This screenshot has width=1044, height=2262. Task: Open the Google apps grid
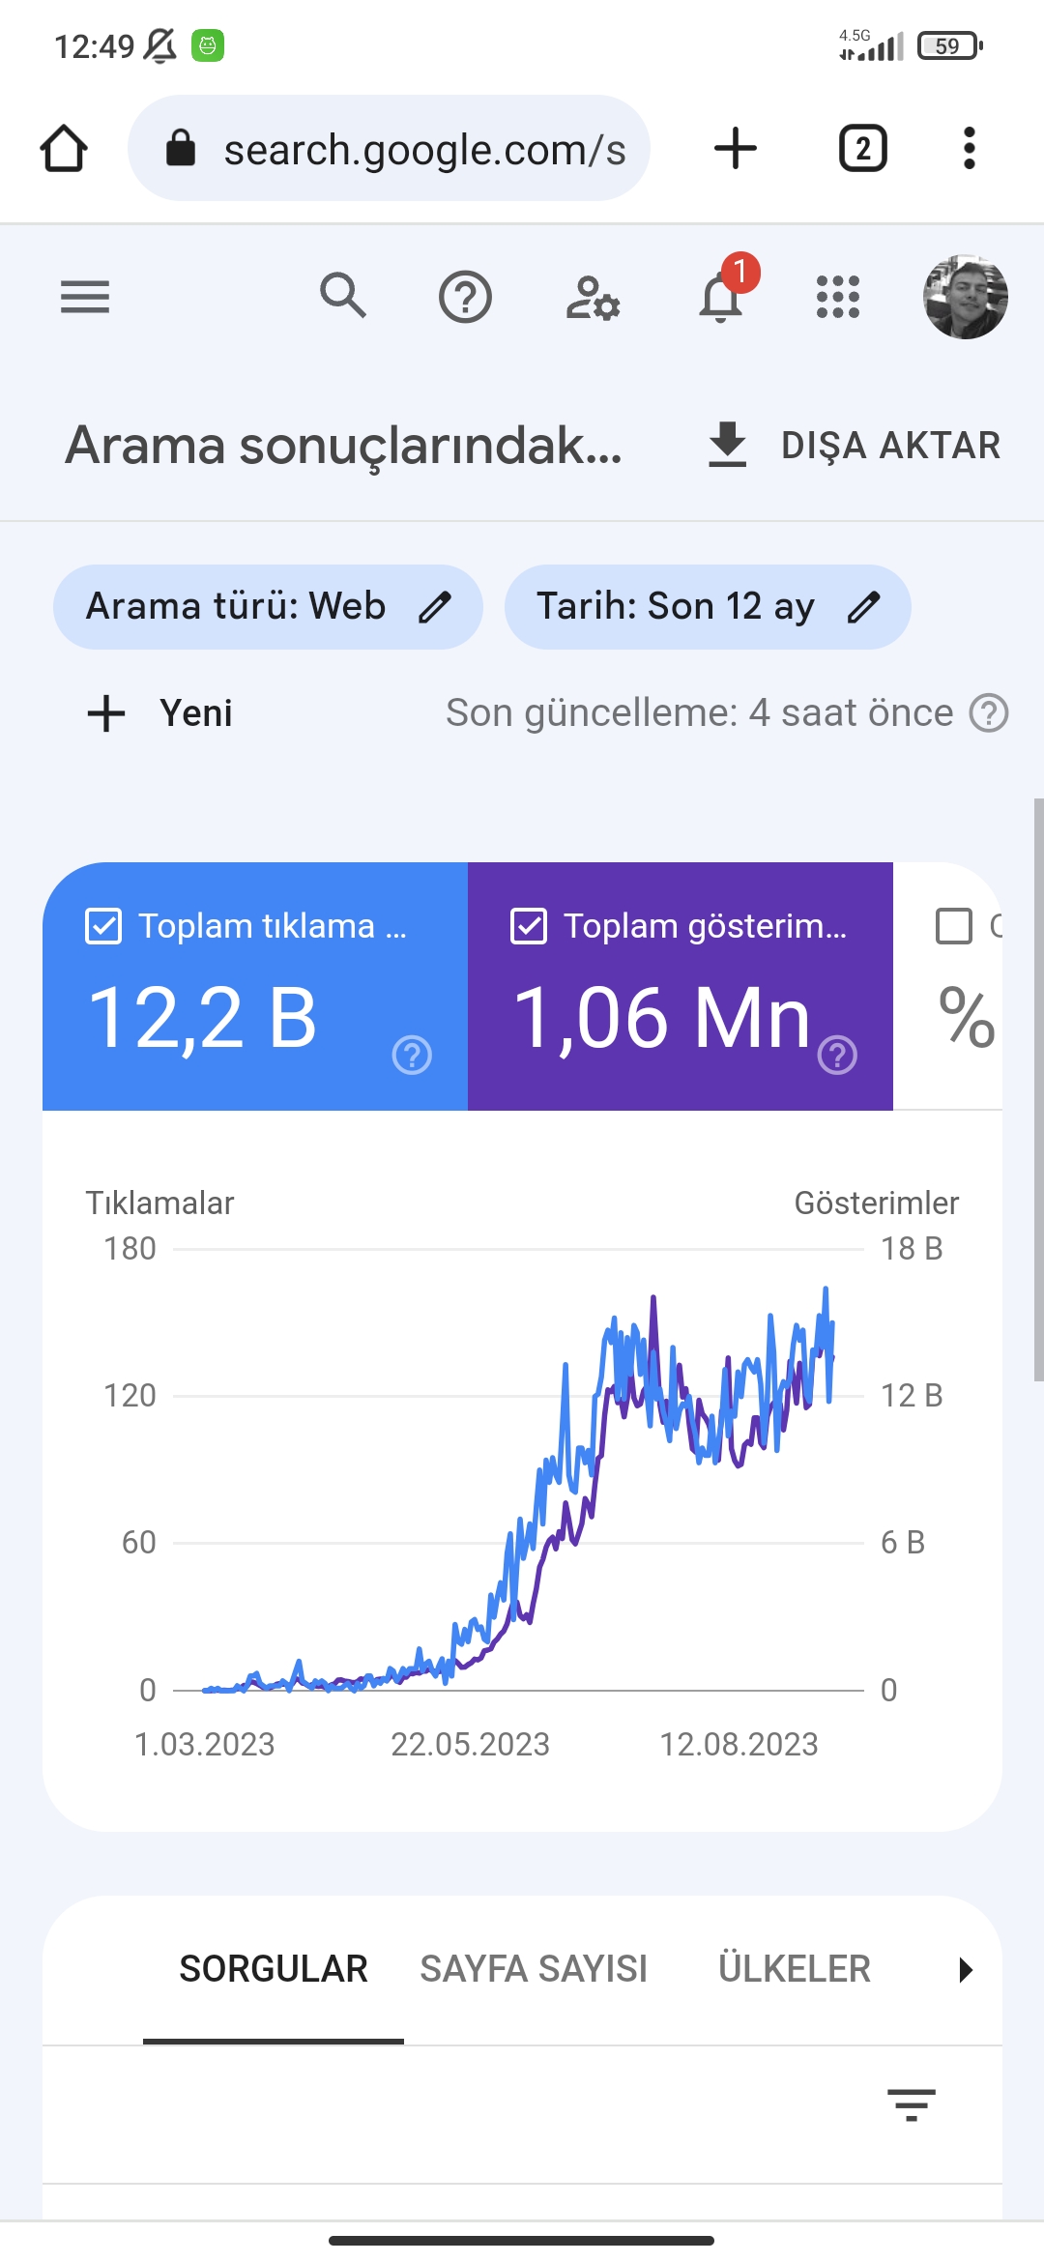tap(838, 297)
